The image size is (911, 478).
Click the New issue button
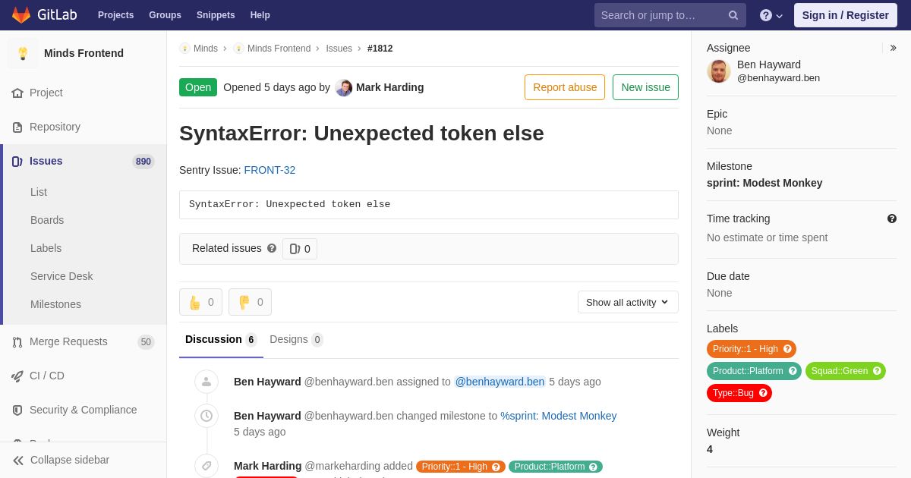click(645, 87)
